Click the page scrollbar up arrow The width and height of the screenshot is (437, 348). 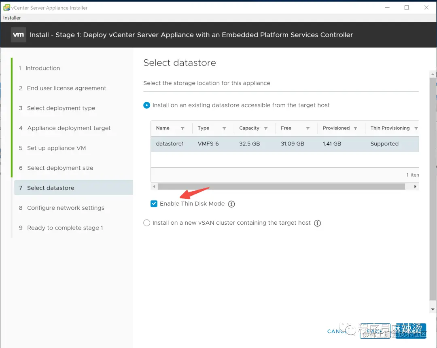tap(433, 74)
